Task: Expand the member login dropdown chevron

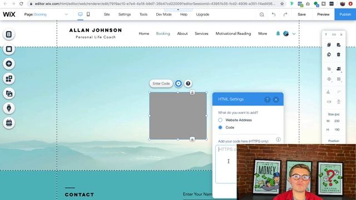Action: click(x=294, y=34)
